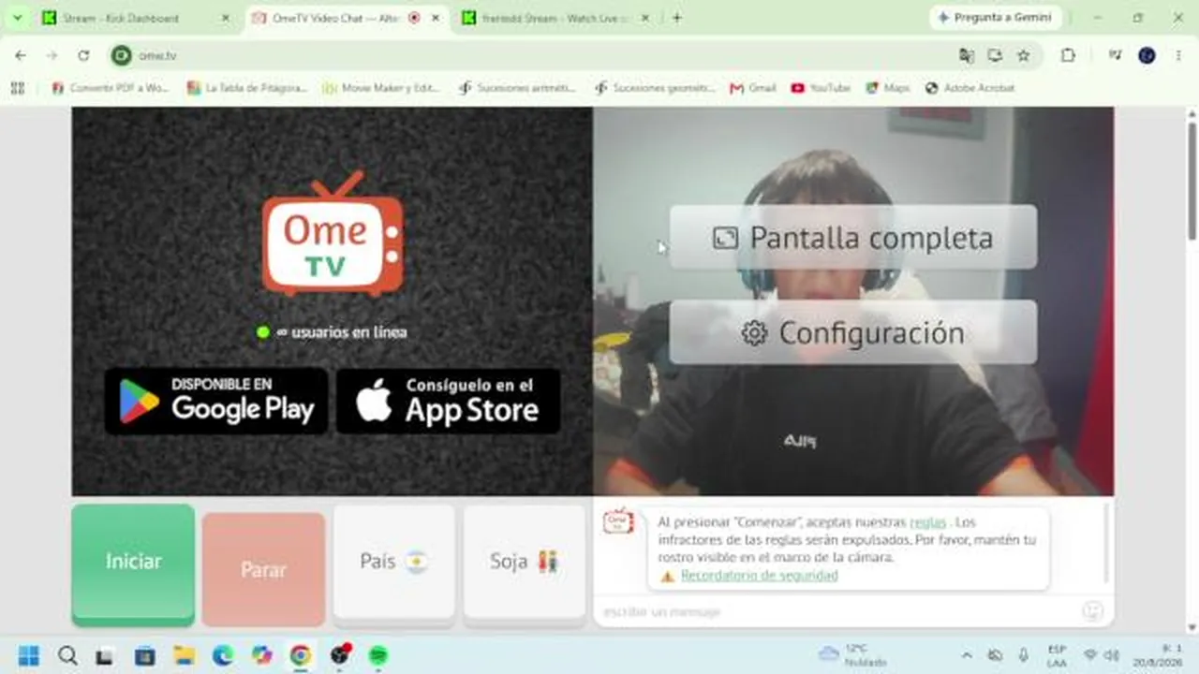Open the Chrome three-dot menu
Viewport: 1199px width, 674px height.
click(1177, 55)
